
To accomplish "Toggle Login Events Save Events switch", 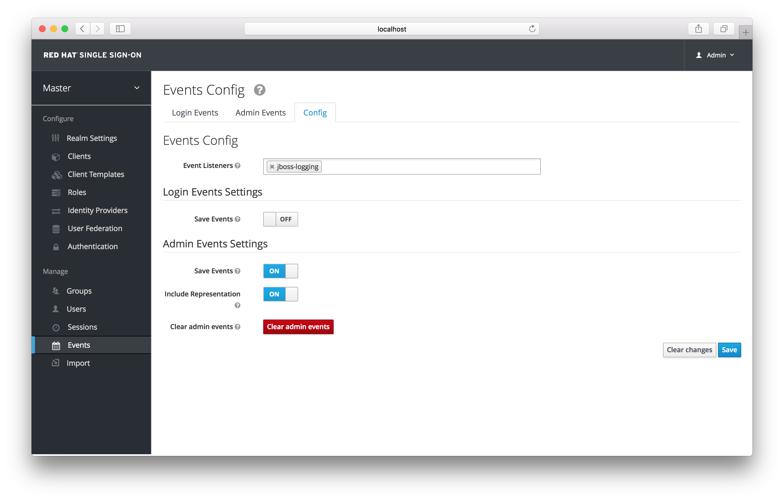I will pyautogui.click(x=280, y=219).
